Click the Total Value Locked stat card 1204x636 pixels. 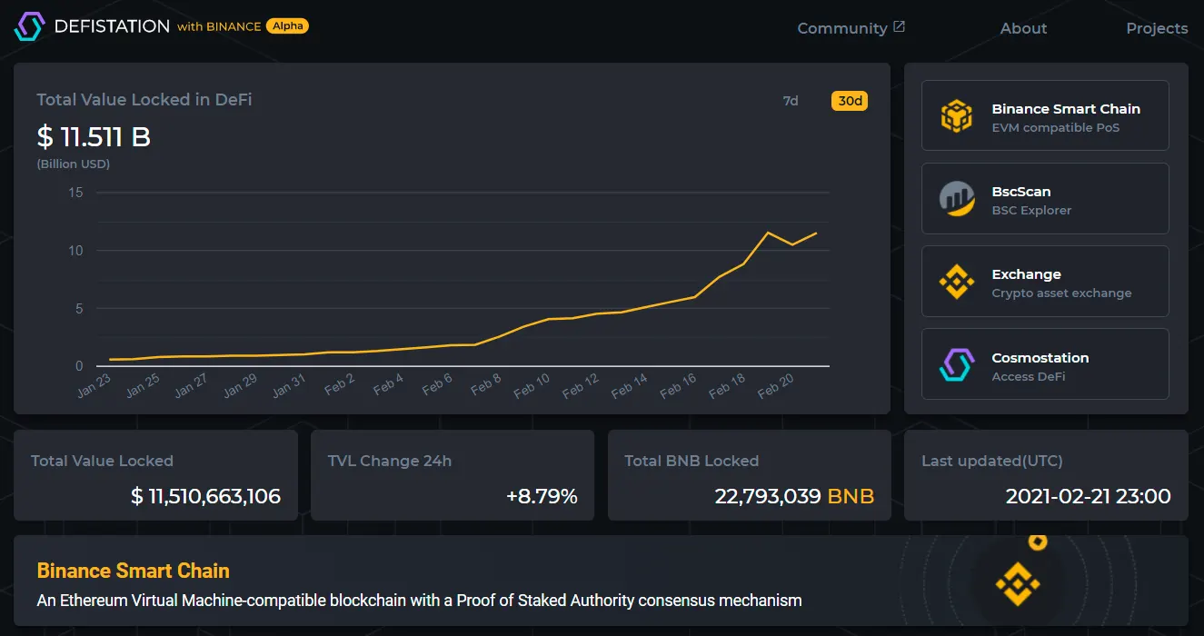click(155, 475)
